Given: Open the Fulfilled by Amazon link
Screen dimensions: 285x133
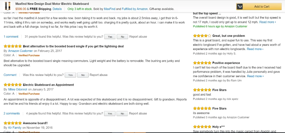Looking at the screenshot, I should [x=135, y=9].
